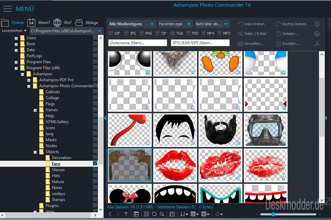Viewport: 331px width, 220px height.
Task: Enable the MP3 filter checkbox
Action: [219, 33]
